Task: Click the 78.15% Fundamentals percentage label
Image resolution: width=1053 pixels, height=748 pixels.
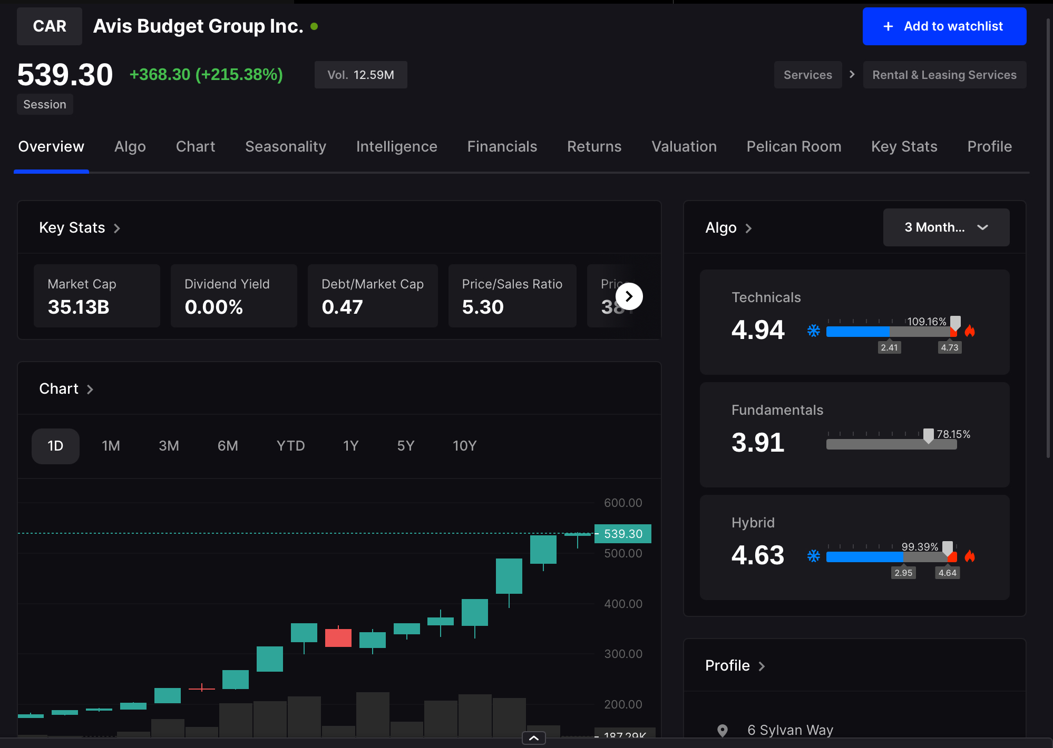Action: click(x=953, y=434)
